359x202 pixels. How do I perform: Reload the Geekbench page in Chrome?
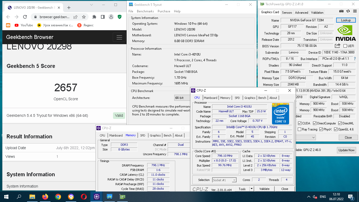point(25,17)
